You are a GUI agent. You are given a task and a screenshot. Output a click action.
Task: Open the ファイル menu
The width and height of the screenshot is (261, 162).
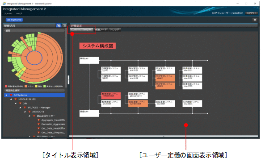8,14
